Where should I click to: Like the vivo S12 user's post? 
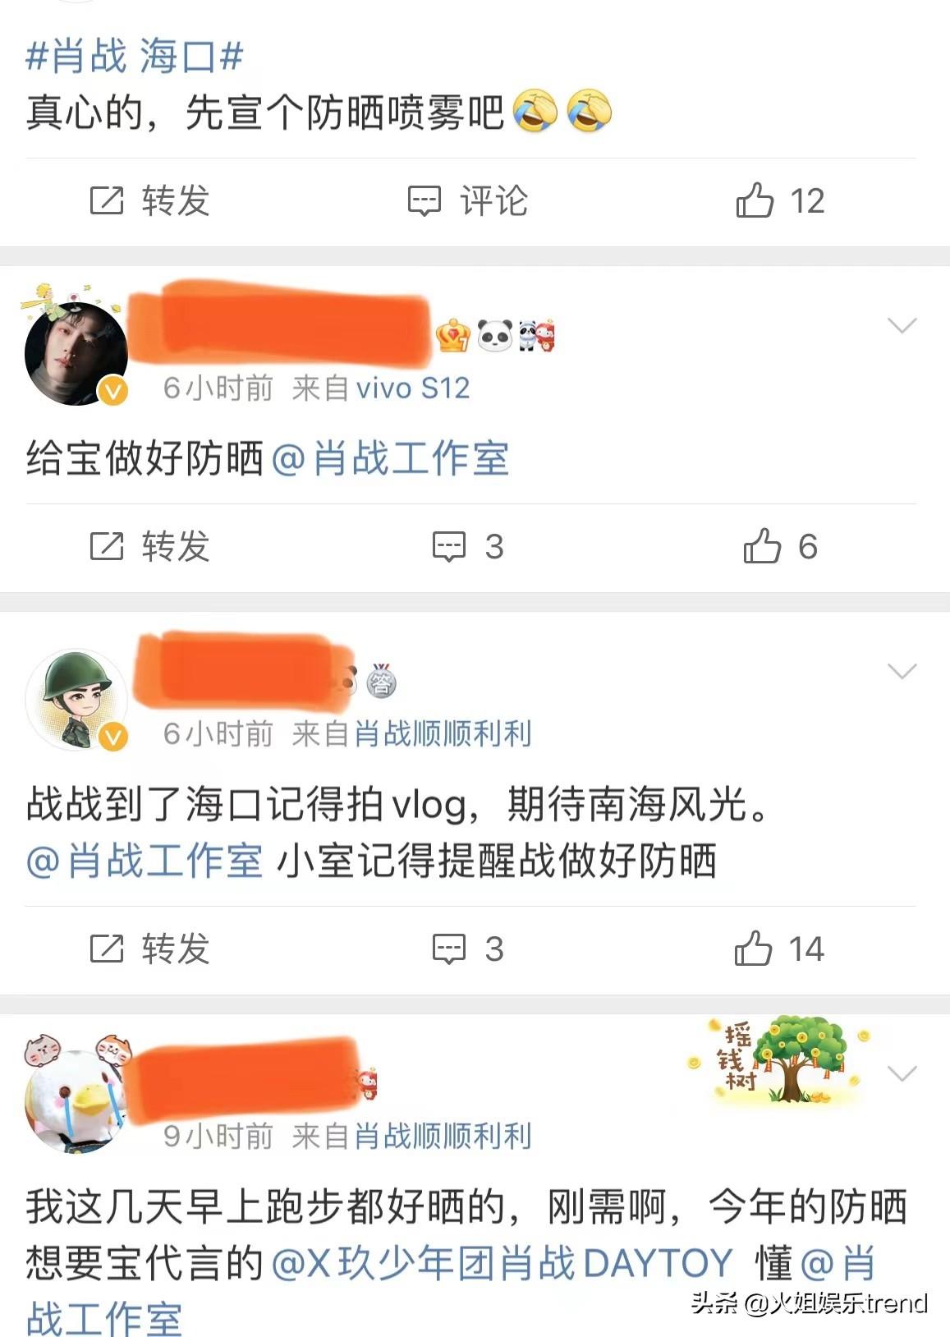[x=779, y=547]
